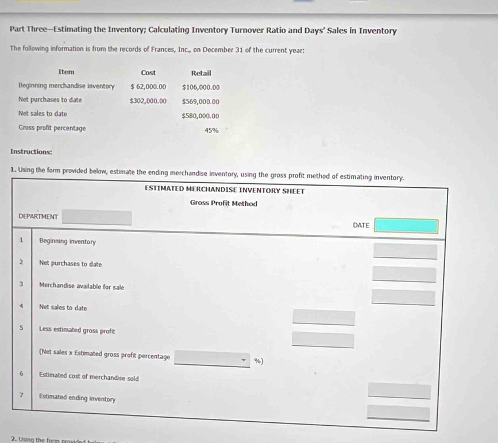Click the 'Estimated ending inventory' line label
Viewport: 498px width, 443px height.
(x=78, y=398)
